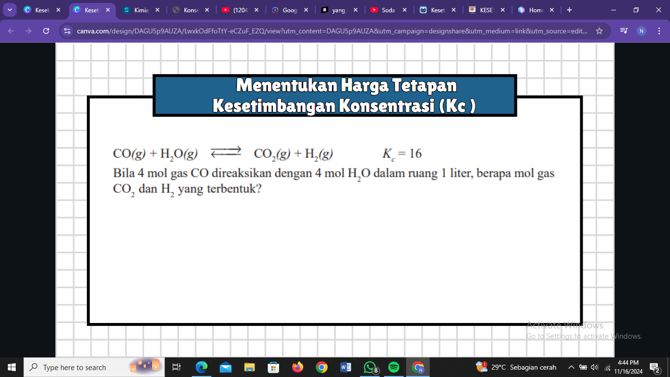Image resolution: width=670 pixels, height=377 pixels.
Task: Click the canva.com address bar URL
Action: 333,31
